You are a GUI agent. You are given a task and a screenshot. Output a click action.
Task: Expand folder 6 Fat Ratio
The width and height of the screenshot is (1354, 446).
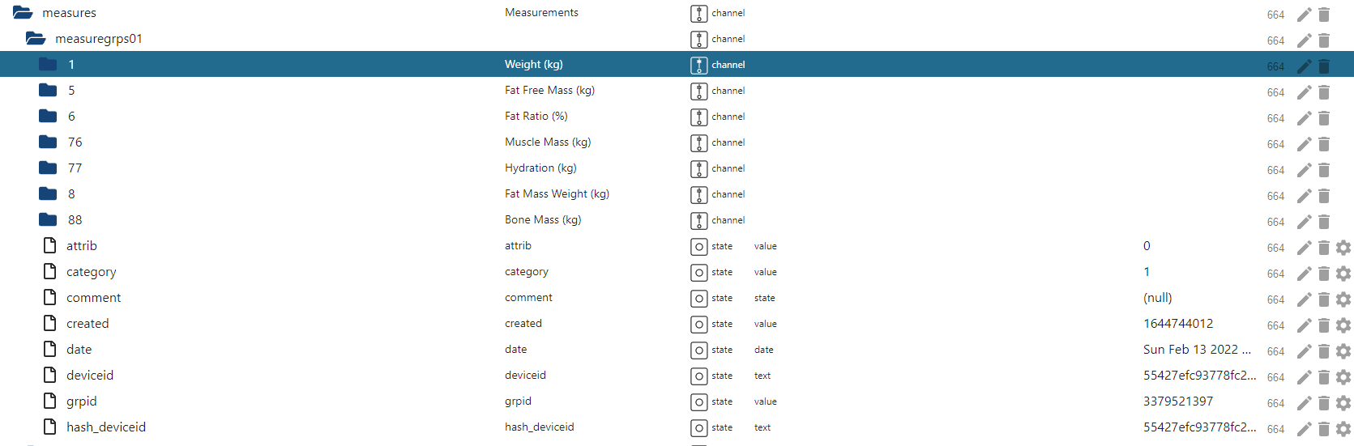coord(48,116)
